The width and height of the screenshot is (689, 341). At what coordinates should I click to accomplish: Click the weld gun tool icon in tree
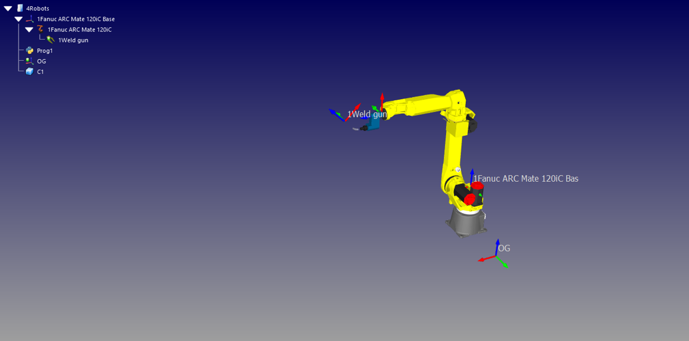coord(51,40)
